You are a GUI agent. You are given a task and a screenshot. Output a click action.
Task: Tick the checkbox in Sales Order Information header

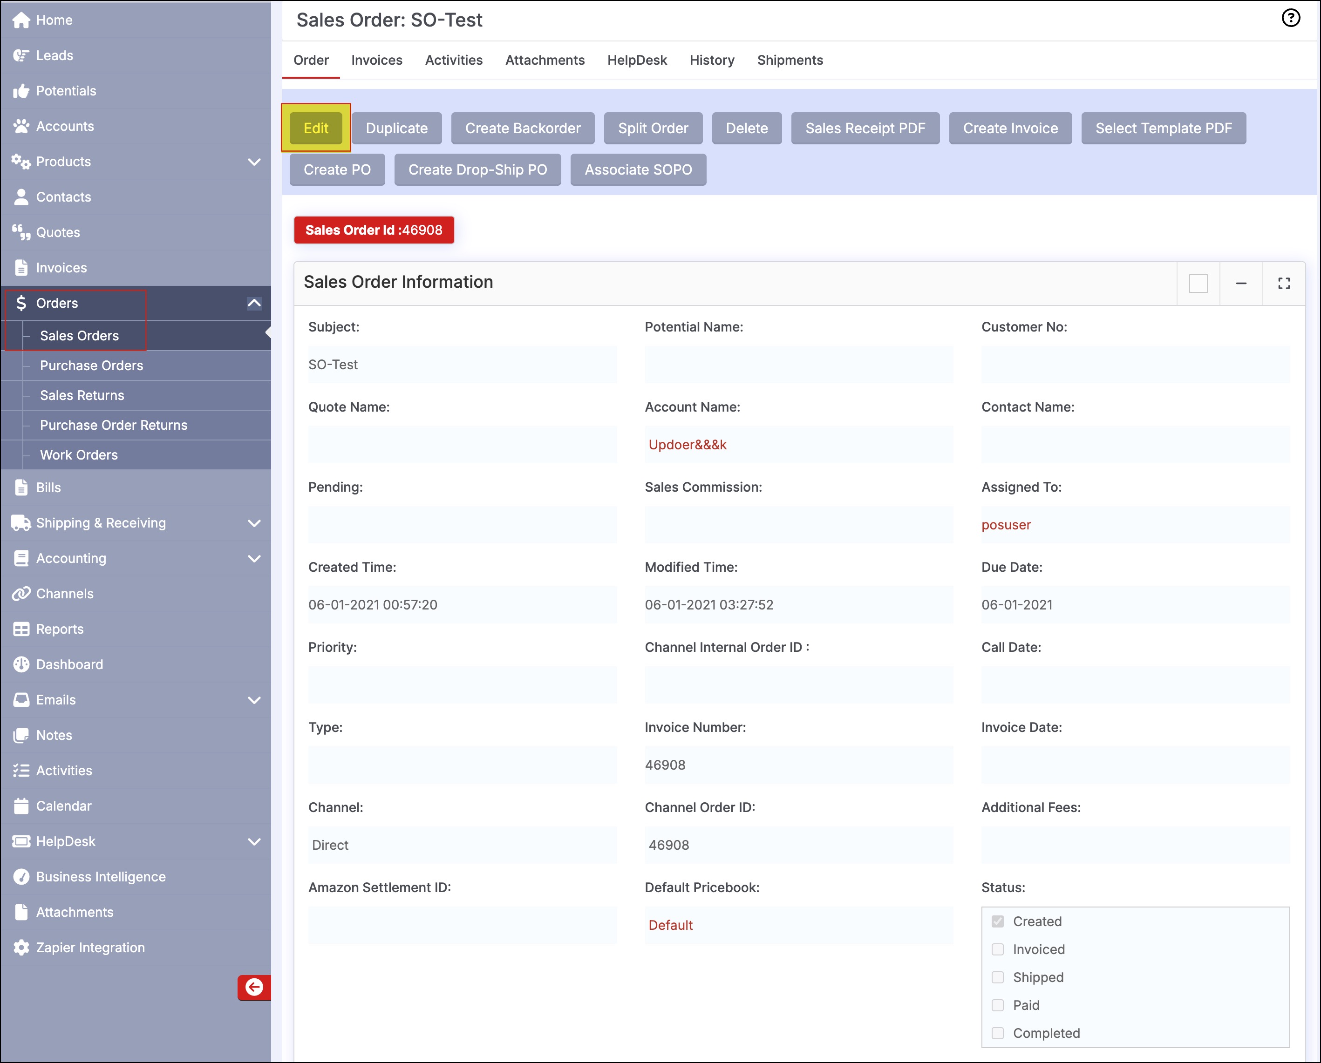[x=1198, y=284]
